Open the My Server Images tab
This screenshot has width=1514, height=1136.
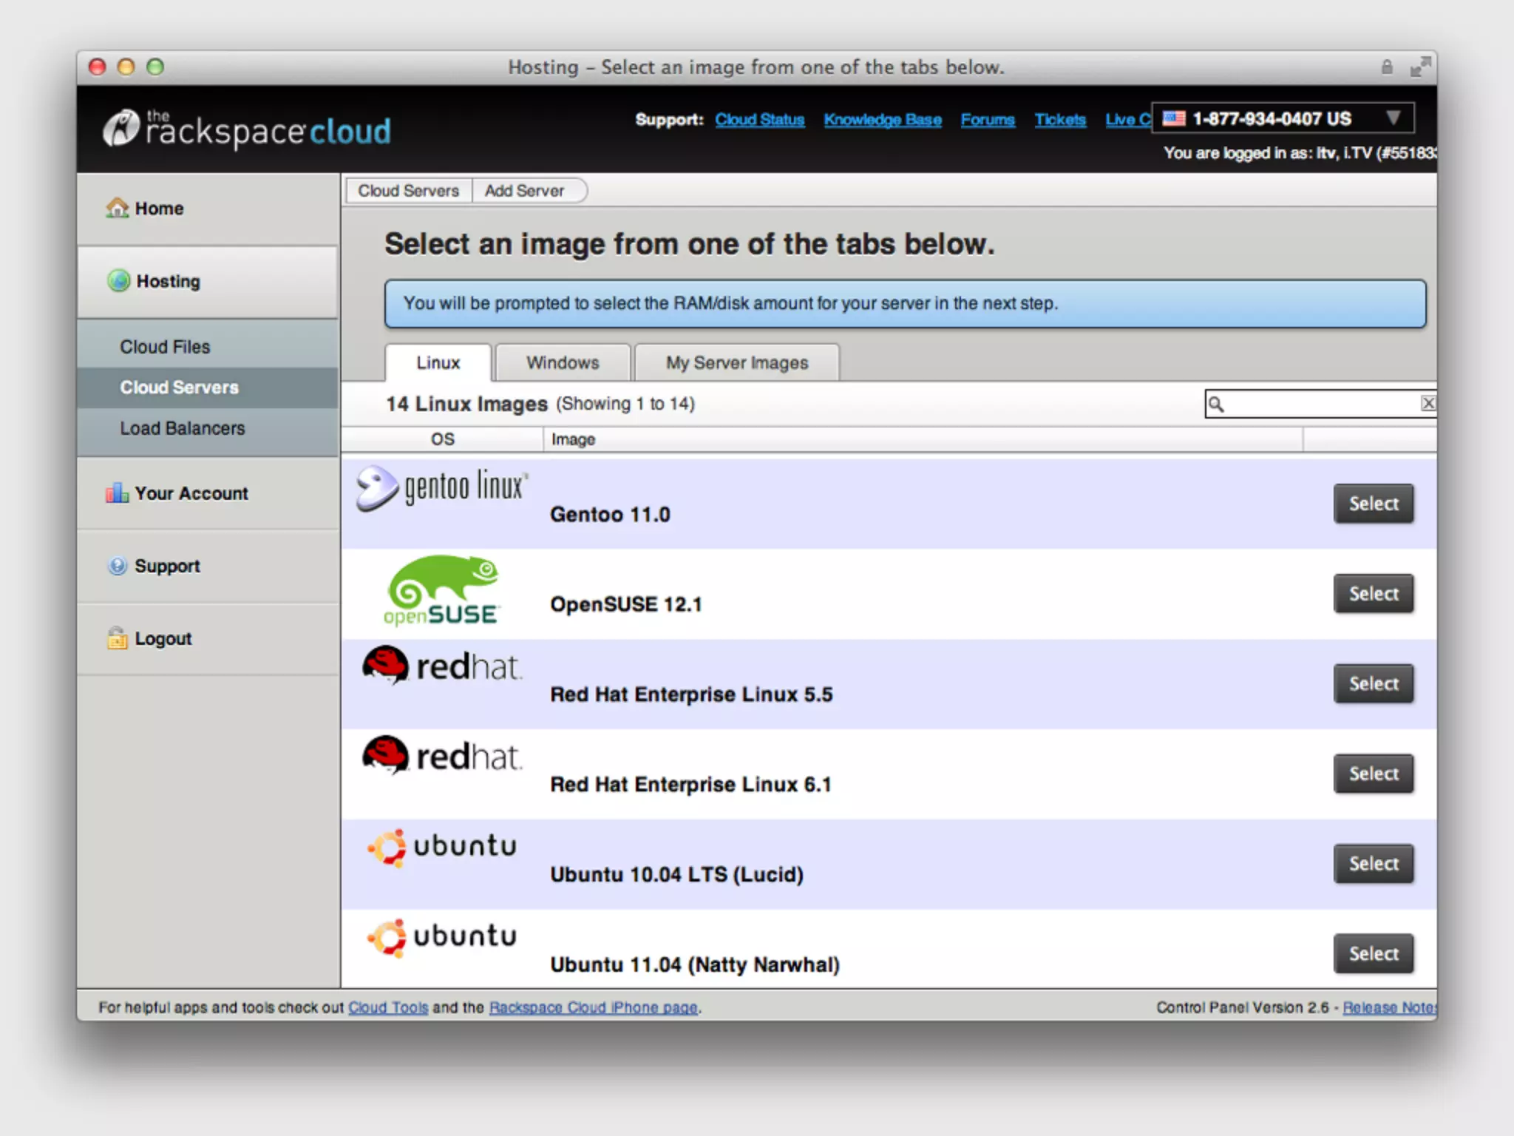pos(736,362)
